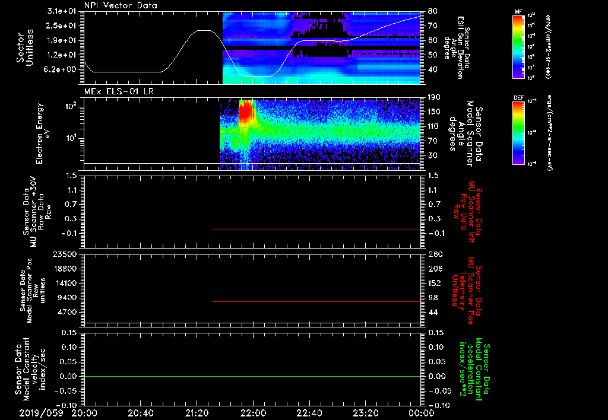Image resolution: width=608 pixels, height=420 pixels.
Task: Click the Sector Unitless axis label
Action: (x=24, y=47)
